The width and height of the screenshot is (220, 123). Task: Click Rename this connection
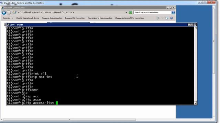coord(75,18)
